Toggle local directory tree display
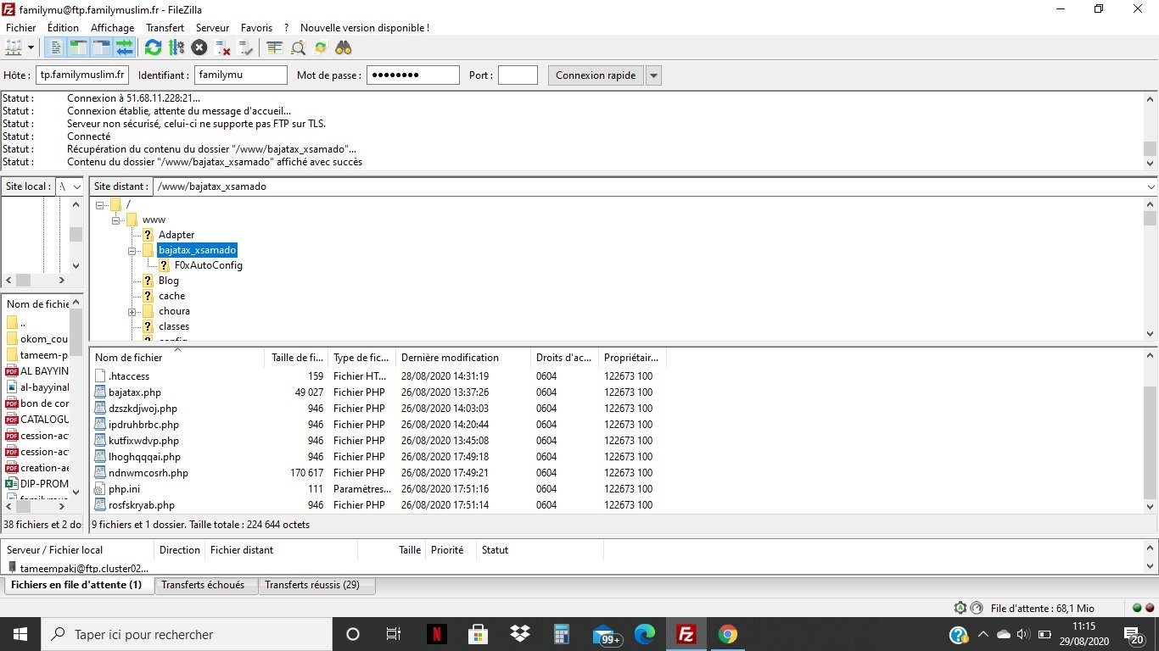The image size is (1159, 651). [79, 47]
